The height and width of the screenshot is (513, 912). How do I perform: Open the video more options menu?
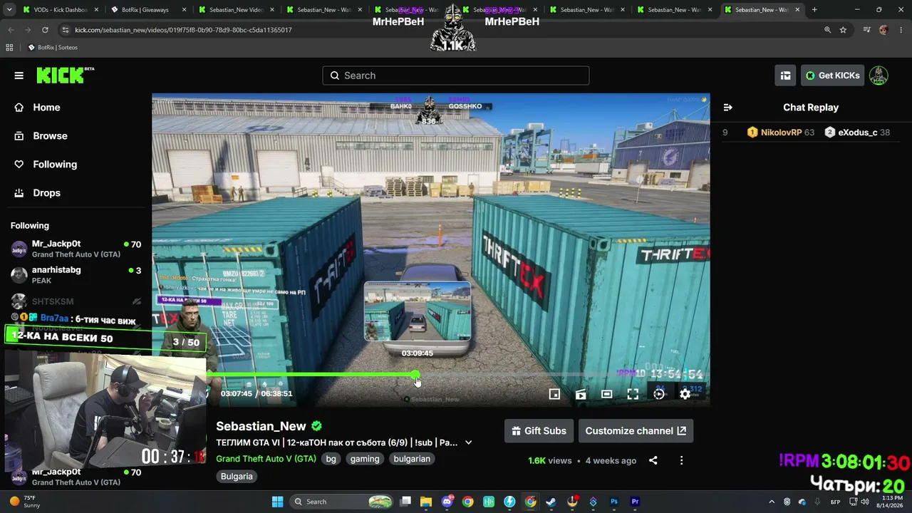tap(681, 460)
